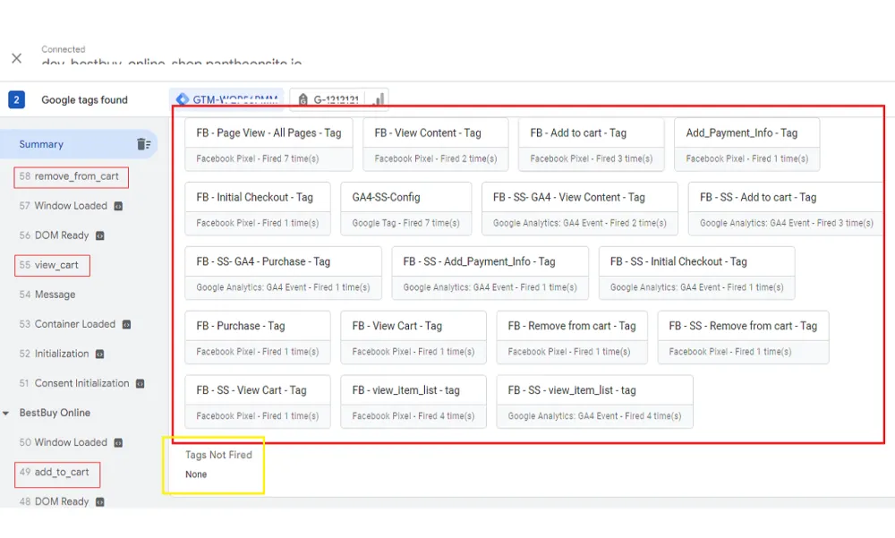Select event 56 DOM Ready

pyautogui.click(x=55, y=235)
